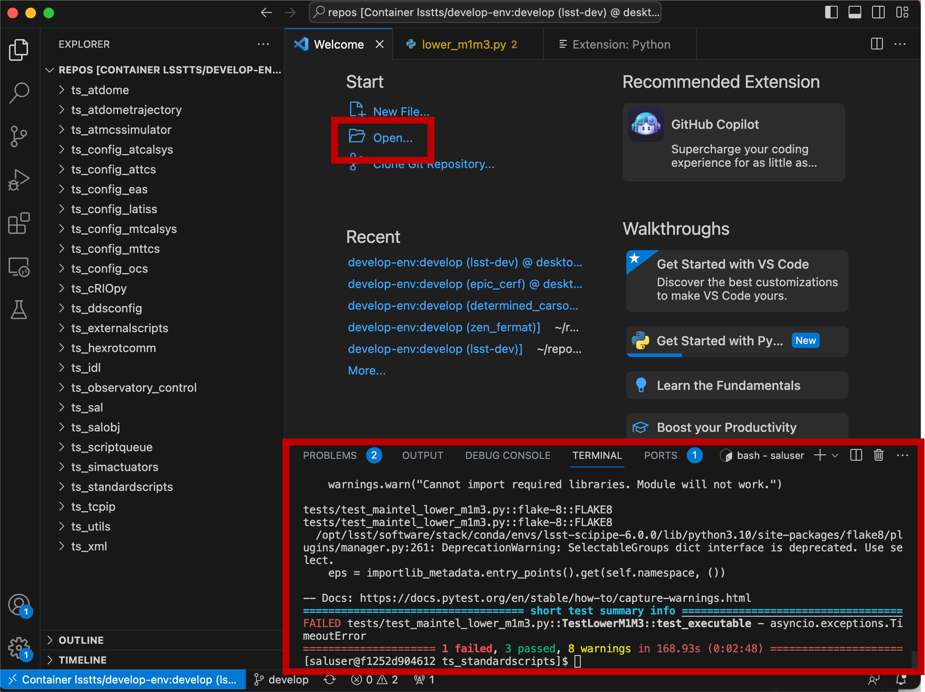Switch to lower_m1m3.py tab
Image resolution: width=925 pixels, height=692 pixels.
(463, 44)
